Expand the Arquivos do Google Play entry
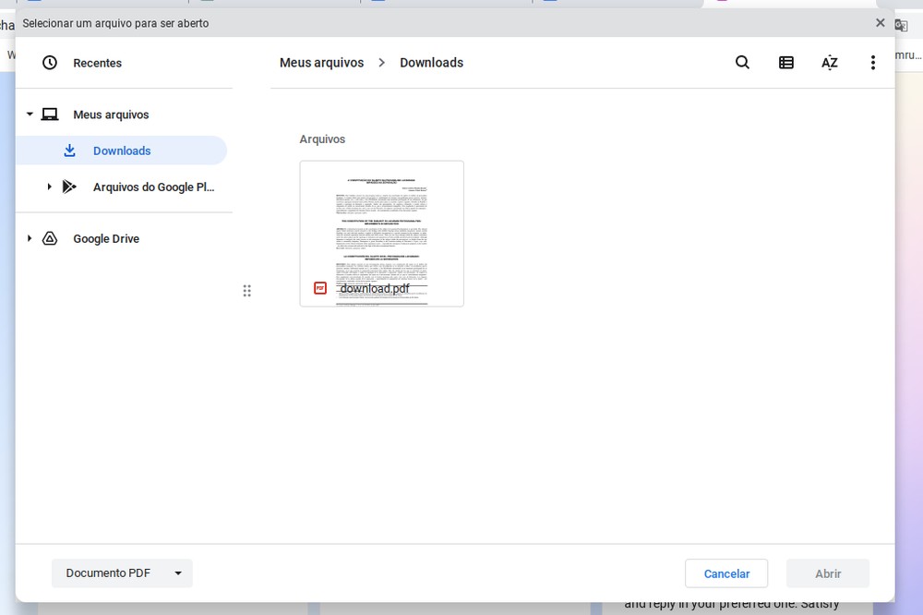 tap(49, 186)
